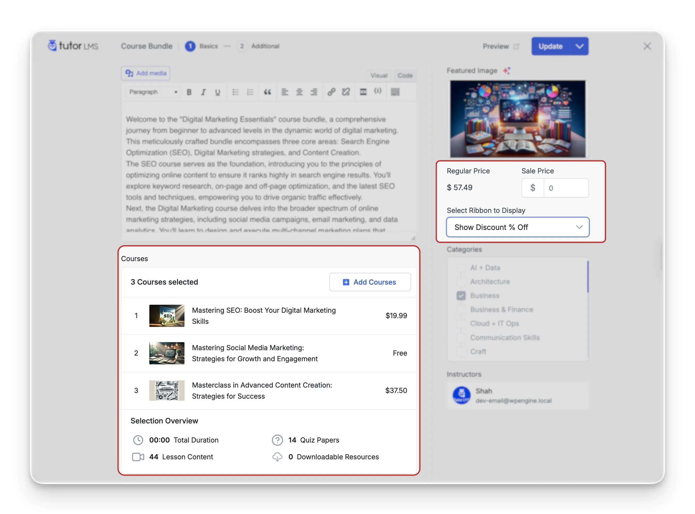Switch to the Code editor tab
This screenshot has width=695, height=514.
pos(405,76)
